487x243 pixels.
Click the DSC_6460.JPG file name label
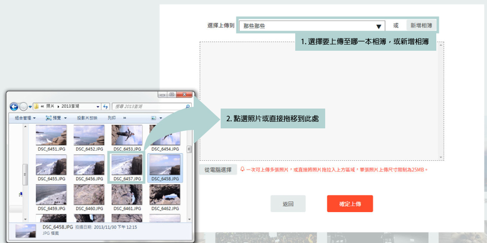point(89,209)
